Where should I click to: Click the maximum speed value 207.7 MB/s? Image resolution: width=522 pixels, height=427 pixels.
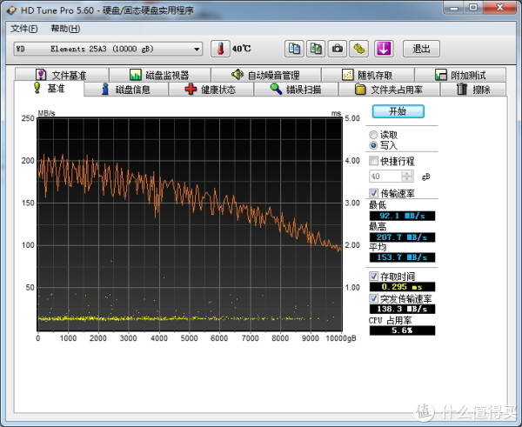[402, 237]
